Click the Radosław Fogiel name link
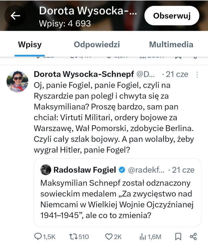 pos(85,170)
